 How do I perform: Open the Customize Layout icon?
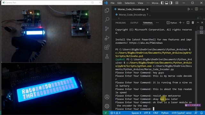coord(177,3)
